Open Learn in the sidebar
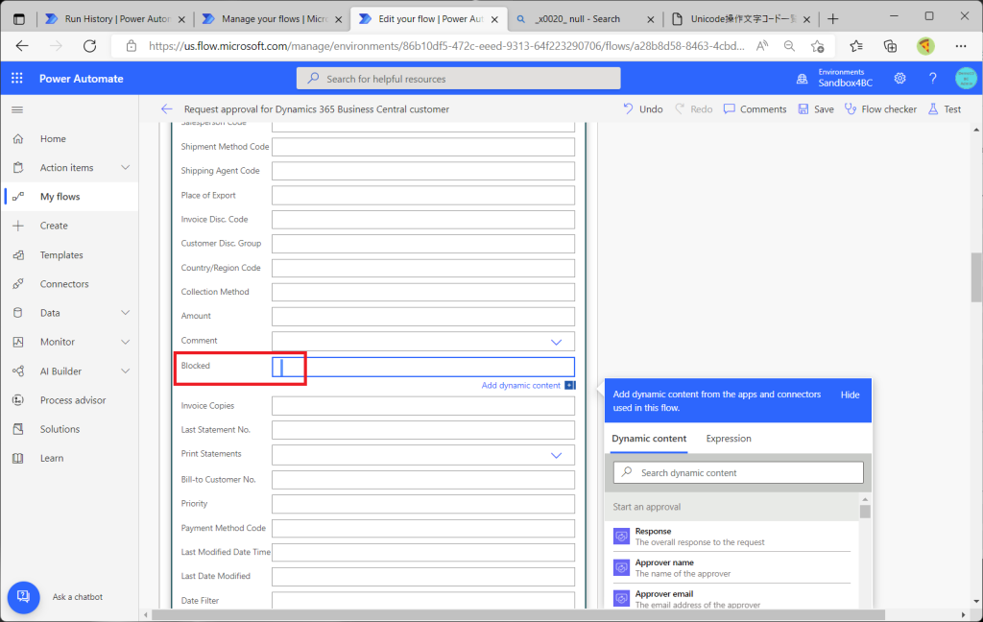This screenshot has width=983, height=622. coord(52,458)
